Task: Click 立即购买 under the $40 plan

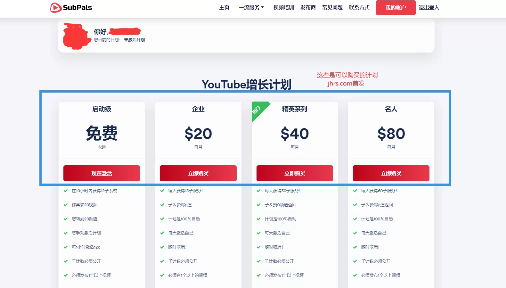Action: (295, 173)
